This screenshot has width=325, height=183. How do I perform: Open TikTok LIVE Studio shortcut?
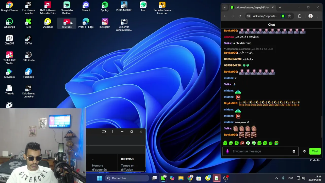click(9, 58)
